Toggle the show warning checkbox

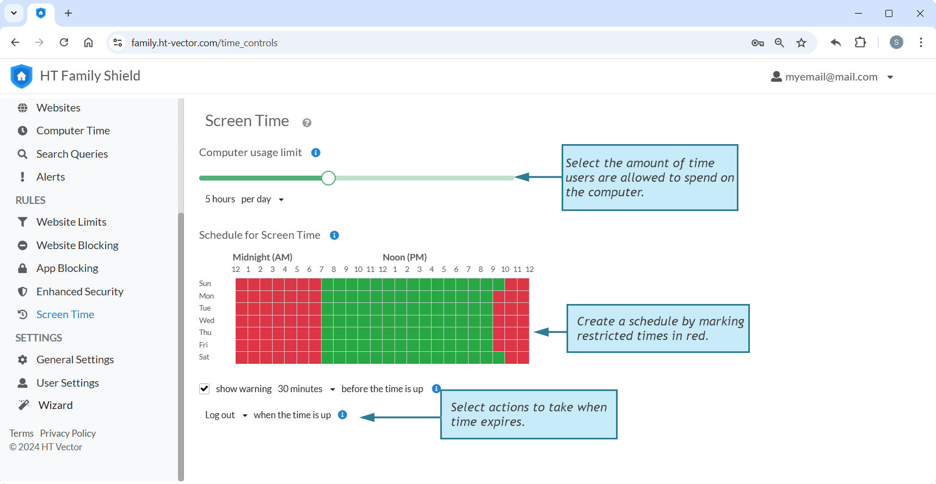click(205, 389)
